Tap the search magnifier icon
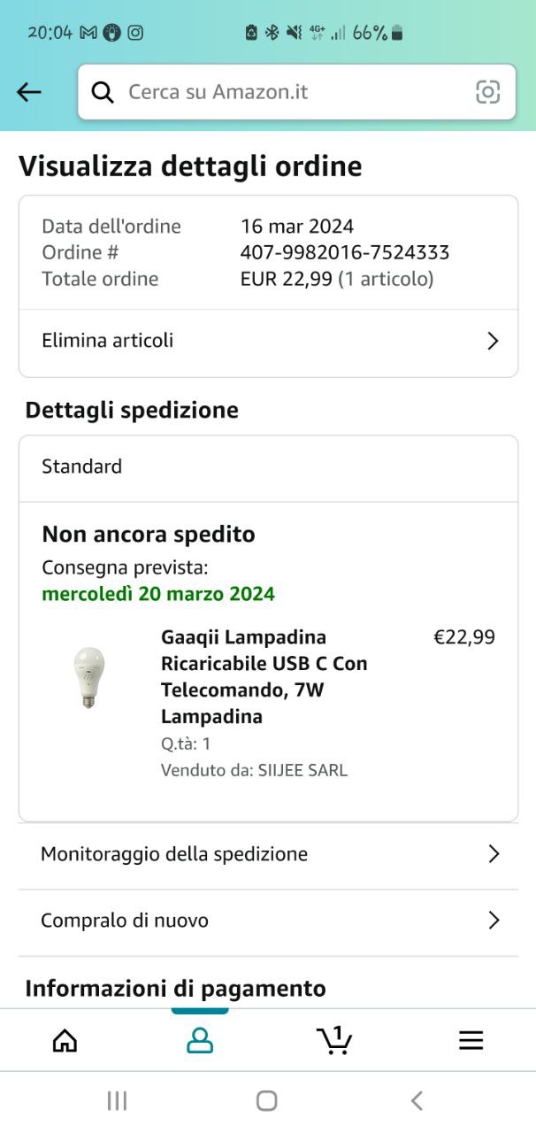 [103, 92]
